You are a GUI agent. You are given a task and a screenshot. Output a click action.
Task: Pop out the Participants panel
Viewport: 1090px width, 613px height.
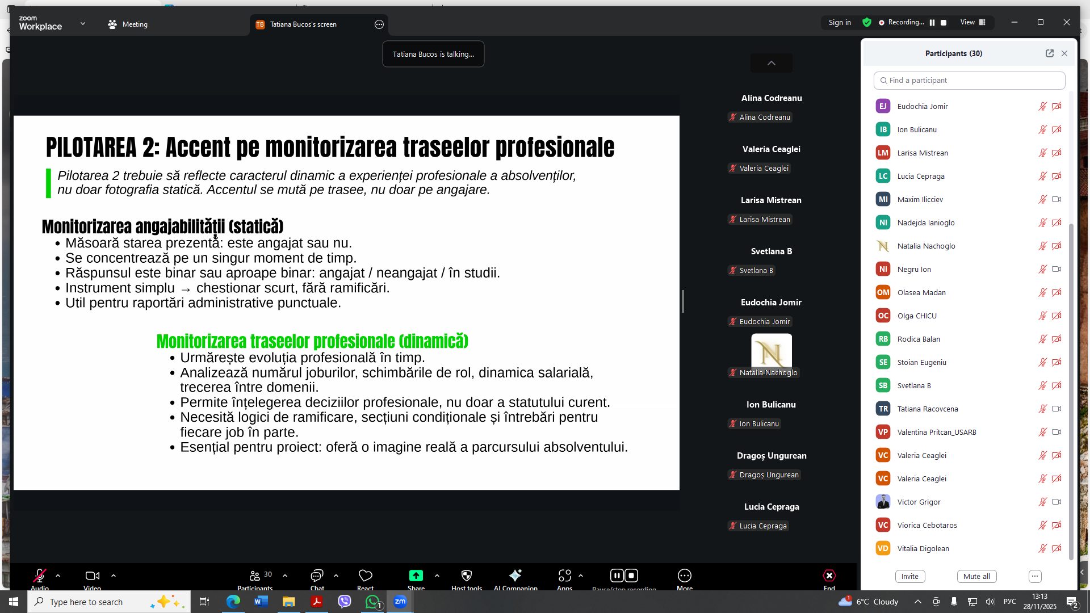click(1049, 53)
